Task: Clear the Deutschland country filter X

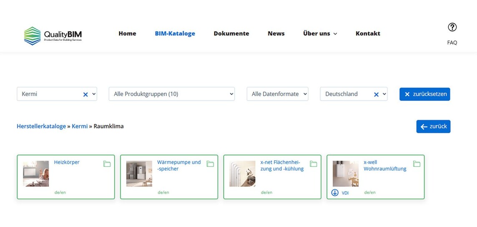Action: click(x=377, y=95)
